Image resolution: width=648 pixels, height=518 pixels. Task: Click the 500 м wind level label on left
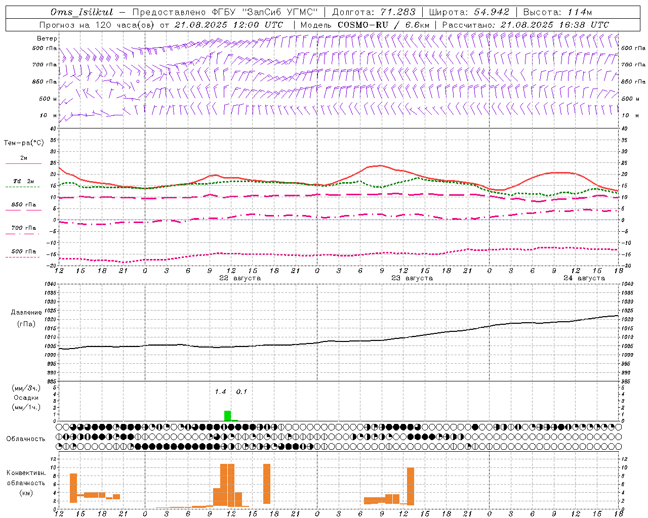(48, 99)
